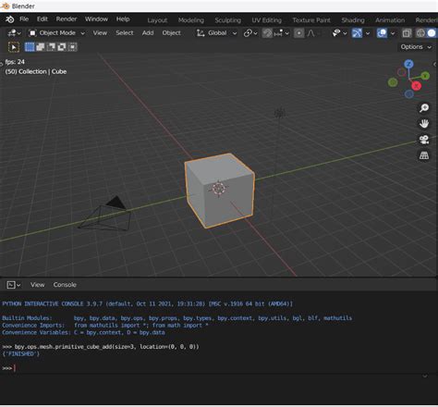Open the Python console editor type selector
This screenshot has height=407, width=438.
tap(14, 285)
